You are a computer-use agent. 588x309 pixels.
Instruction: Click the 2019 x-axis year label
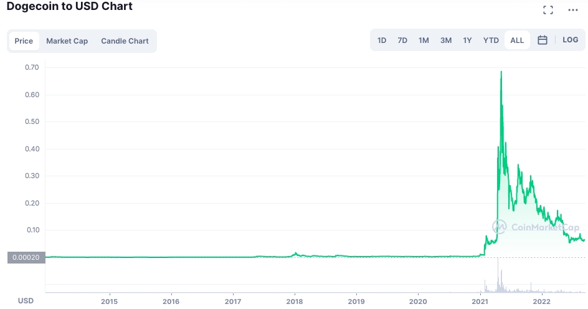pos(356,301)
